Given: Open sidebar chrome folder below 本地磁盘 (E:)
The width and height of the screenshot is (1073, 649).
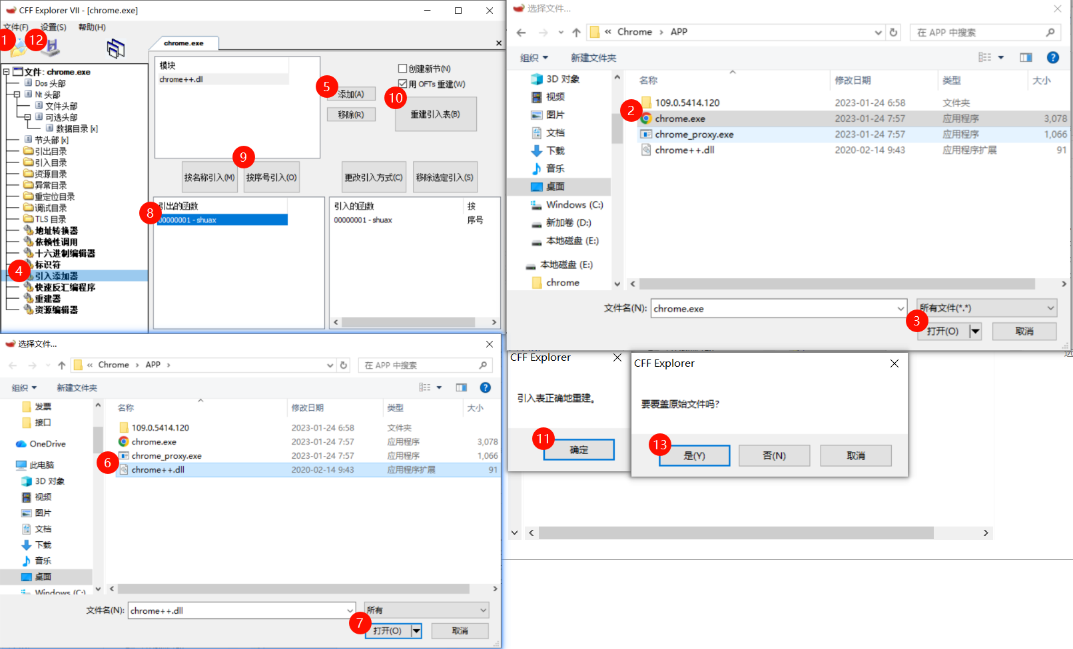Looking at the screenshot, I should point(556,282).
